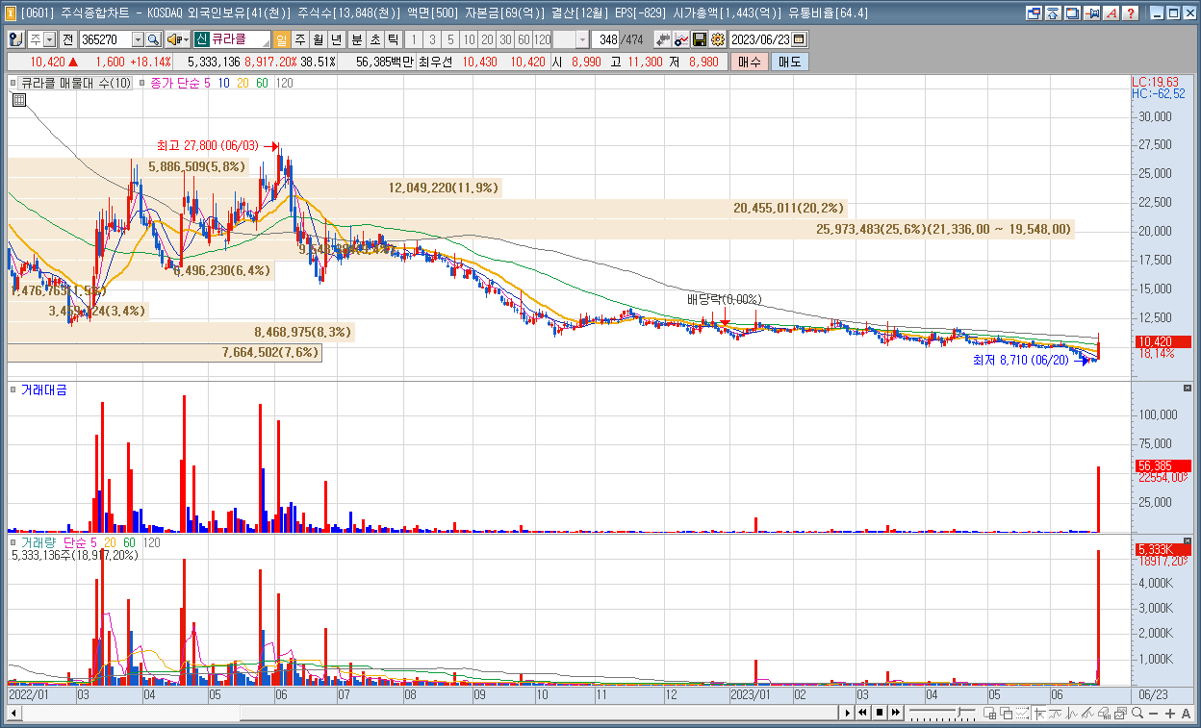The width and height of the screenshot is (1201, 728).
Task: Click the 매도 sell button
Action: pyautogui.click(x=789, y=62)
